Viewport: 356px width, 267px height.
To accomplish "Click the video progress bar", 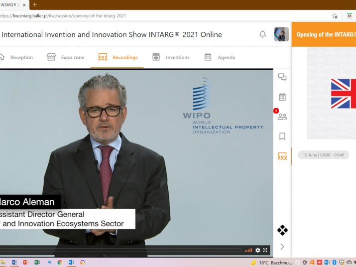I will (119, 250).
